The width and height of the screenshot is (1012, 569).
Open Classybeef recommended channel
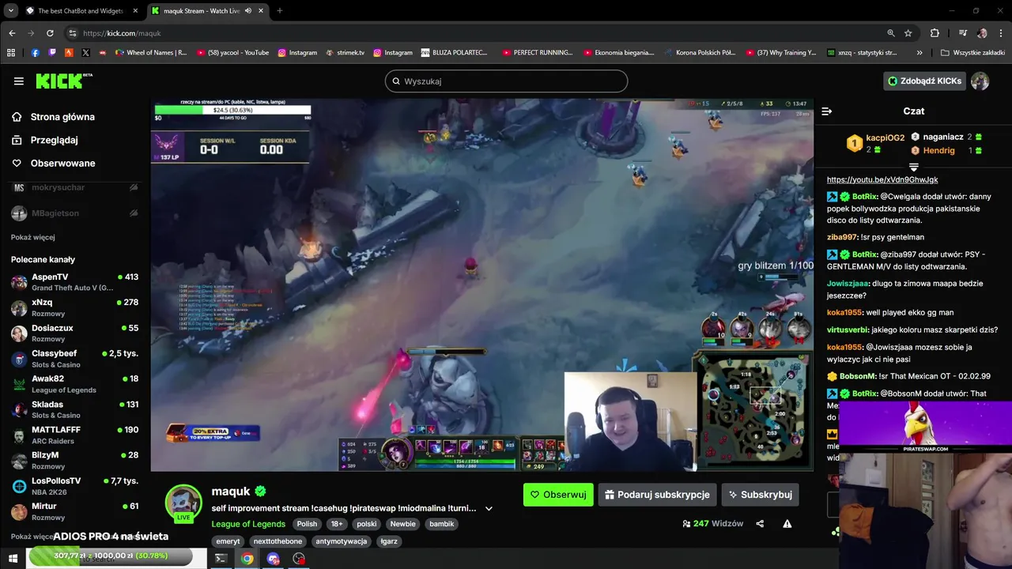click(75, 358)
